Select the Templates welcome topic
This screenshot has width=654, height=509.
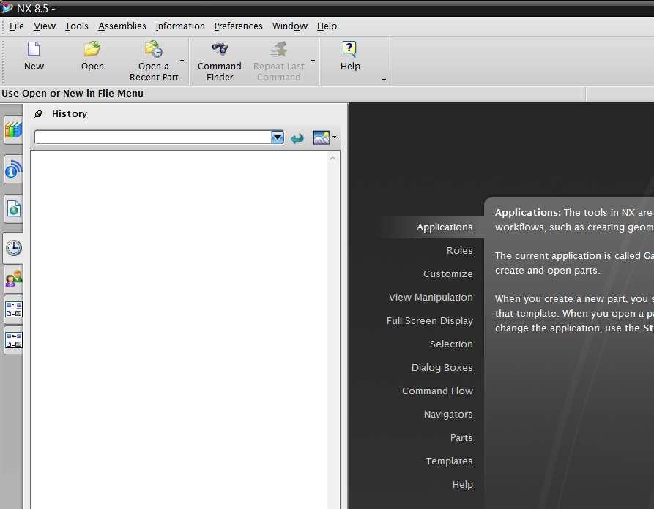click(x=449, y=461)
